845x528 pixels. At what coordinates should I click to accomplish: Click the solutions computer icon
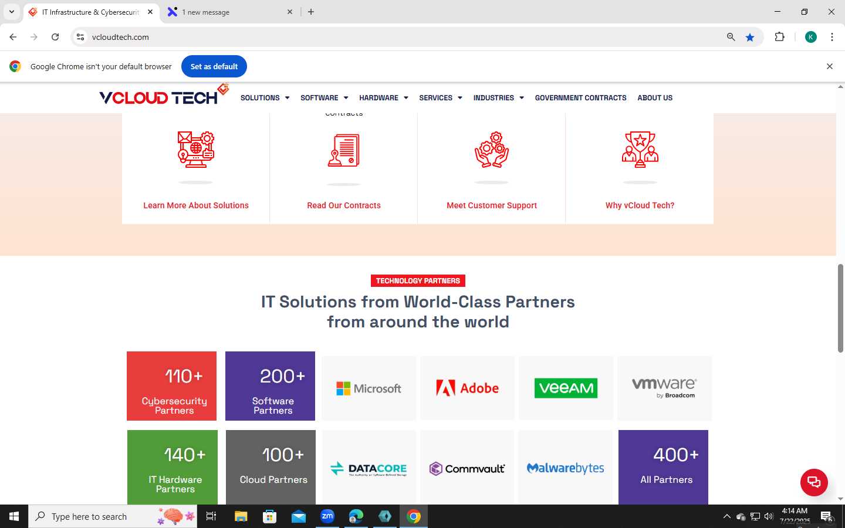pyautogui.click(x=196, y=150)
